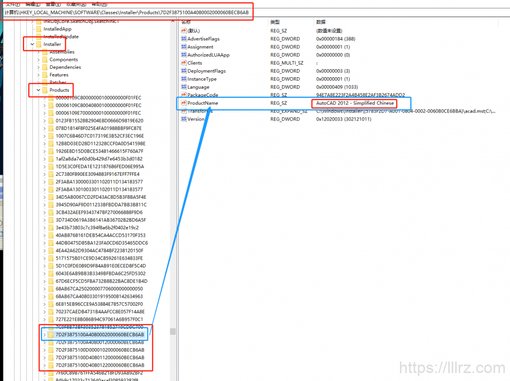Click the AdvertiseFlags DWORD value icon
510x381 pixels.
click(183, 39)
